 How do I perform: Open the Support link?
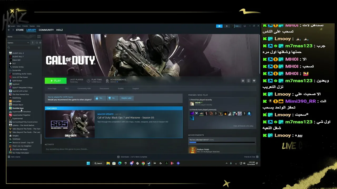click(136, 88)
